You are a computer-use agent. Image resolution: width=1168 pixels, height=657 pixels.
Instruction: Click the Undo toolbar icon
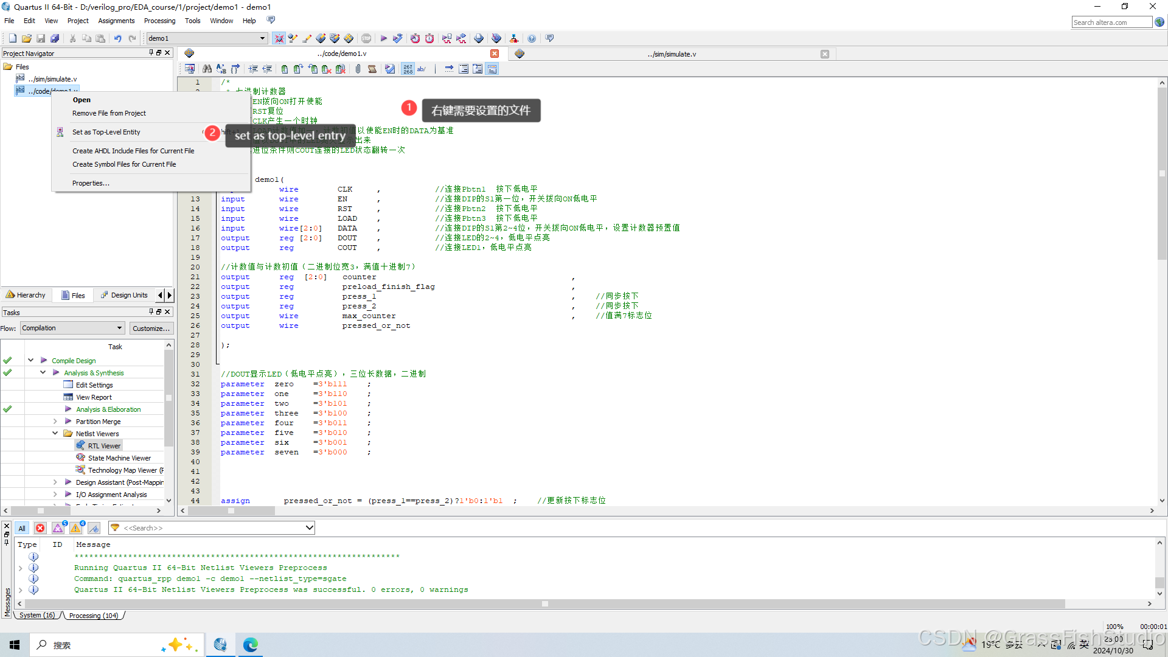[117, 38]
